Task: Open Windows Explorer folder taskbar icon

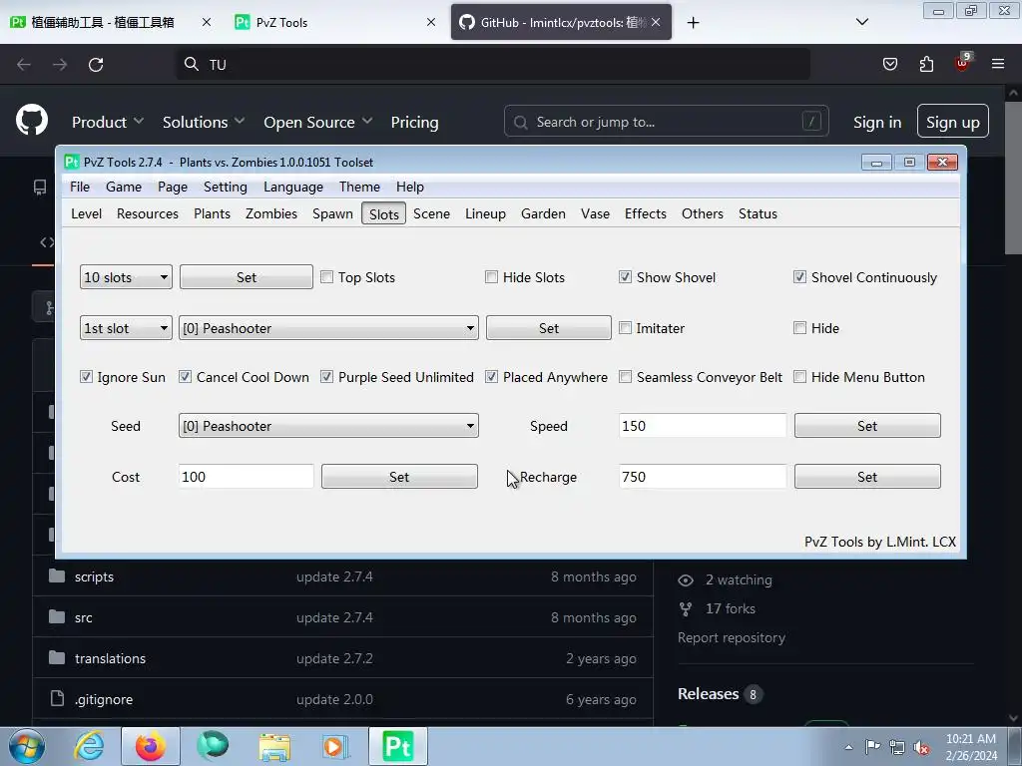Action: [x=274, y=746]
